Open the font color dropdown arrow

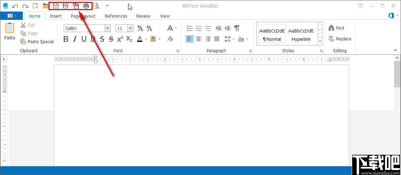(146, 39)
